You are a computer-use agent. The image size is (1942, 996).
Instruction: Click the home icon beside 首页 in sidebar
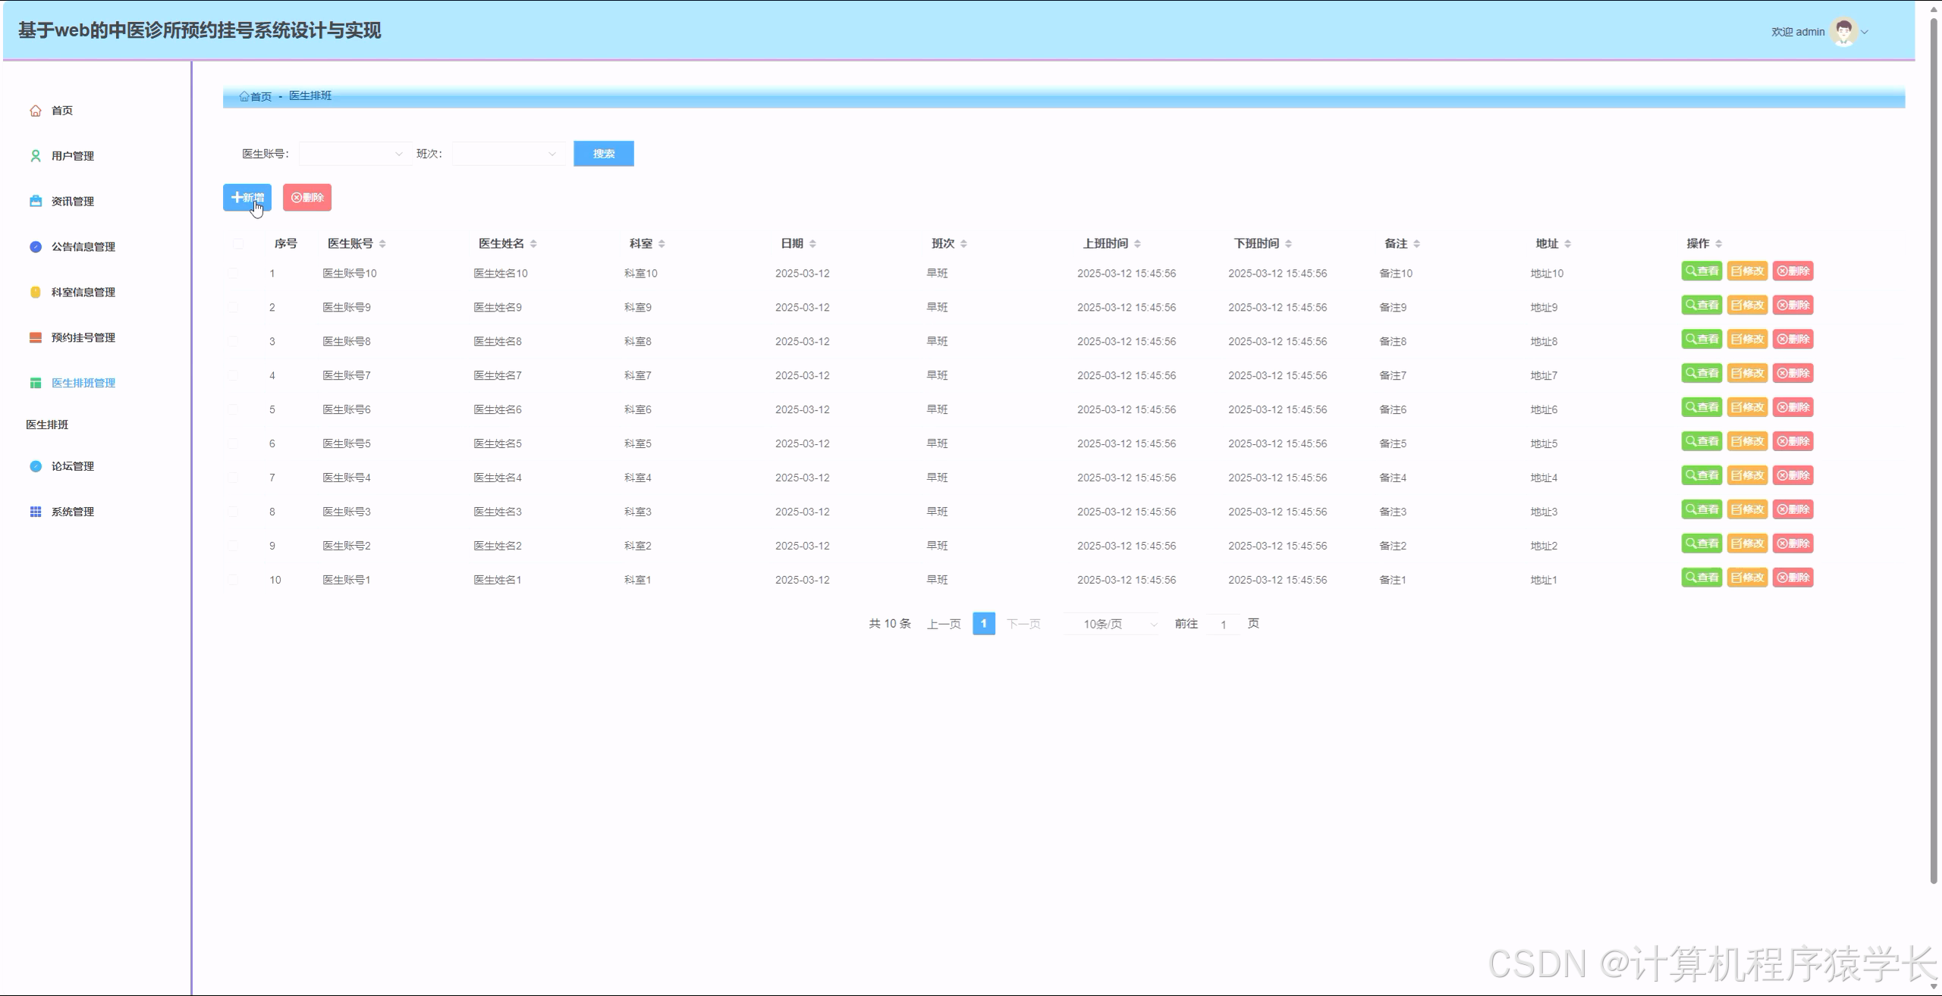36,111
